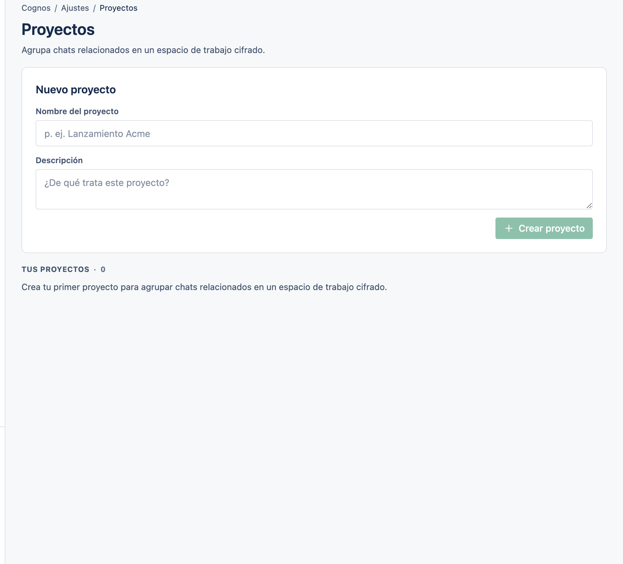
Task: Focus the Nombre del proyecto input field
Action: coord(314,133)
